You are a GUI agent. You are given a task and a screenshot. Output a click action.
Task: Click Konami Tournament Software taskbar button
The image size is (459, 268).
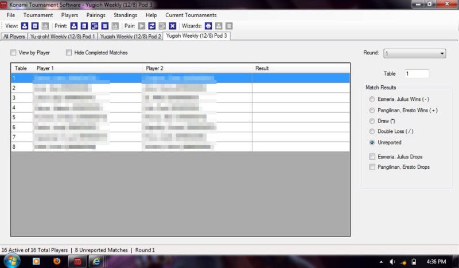click(77, 261)
